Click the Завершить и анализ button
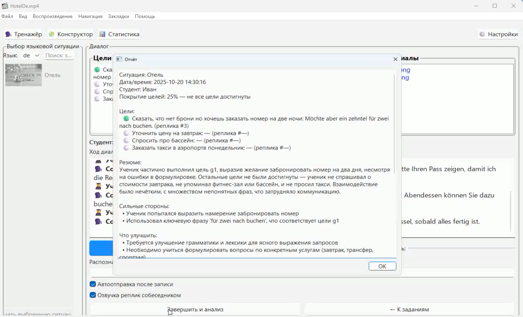The image size is (523, 317). [195, 309]
